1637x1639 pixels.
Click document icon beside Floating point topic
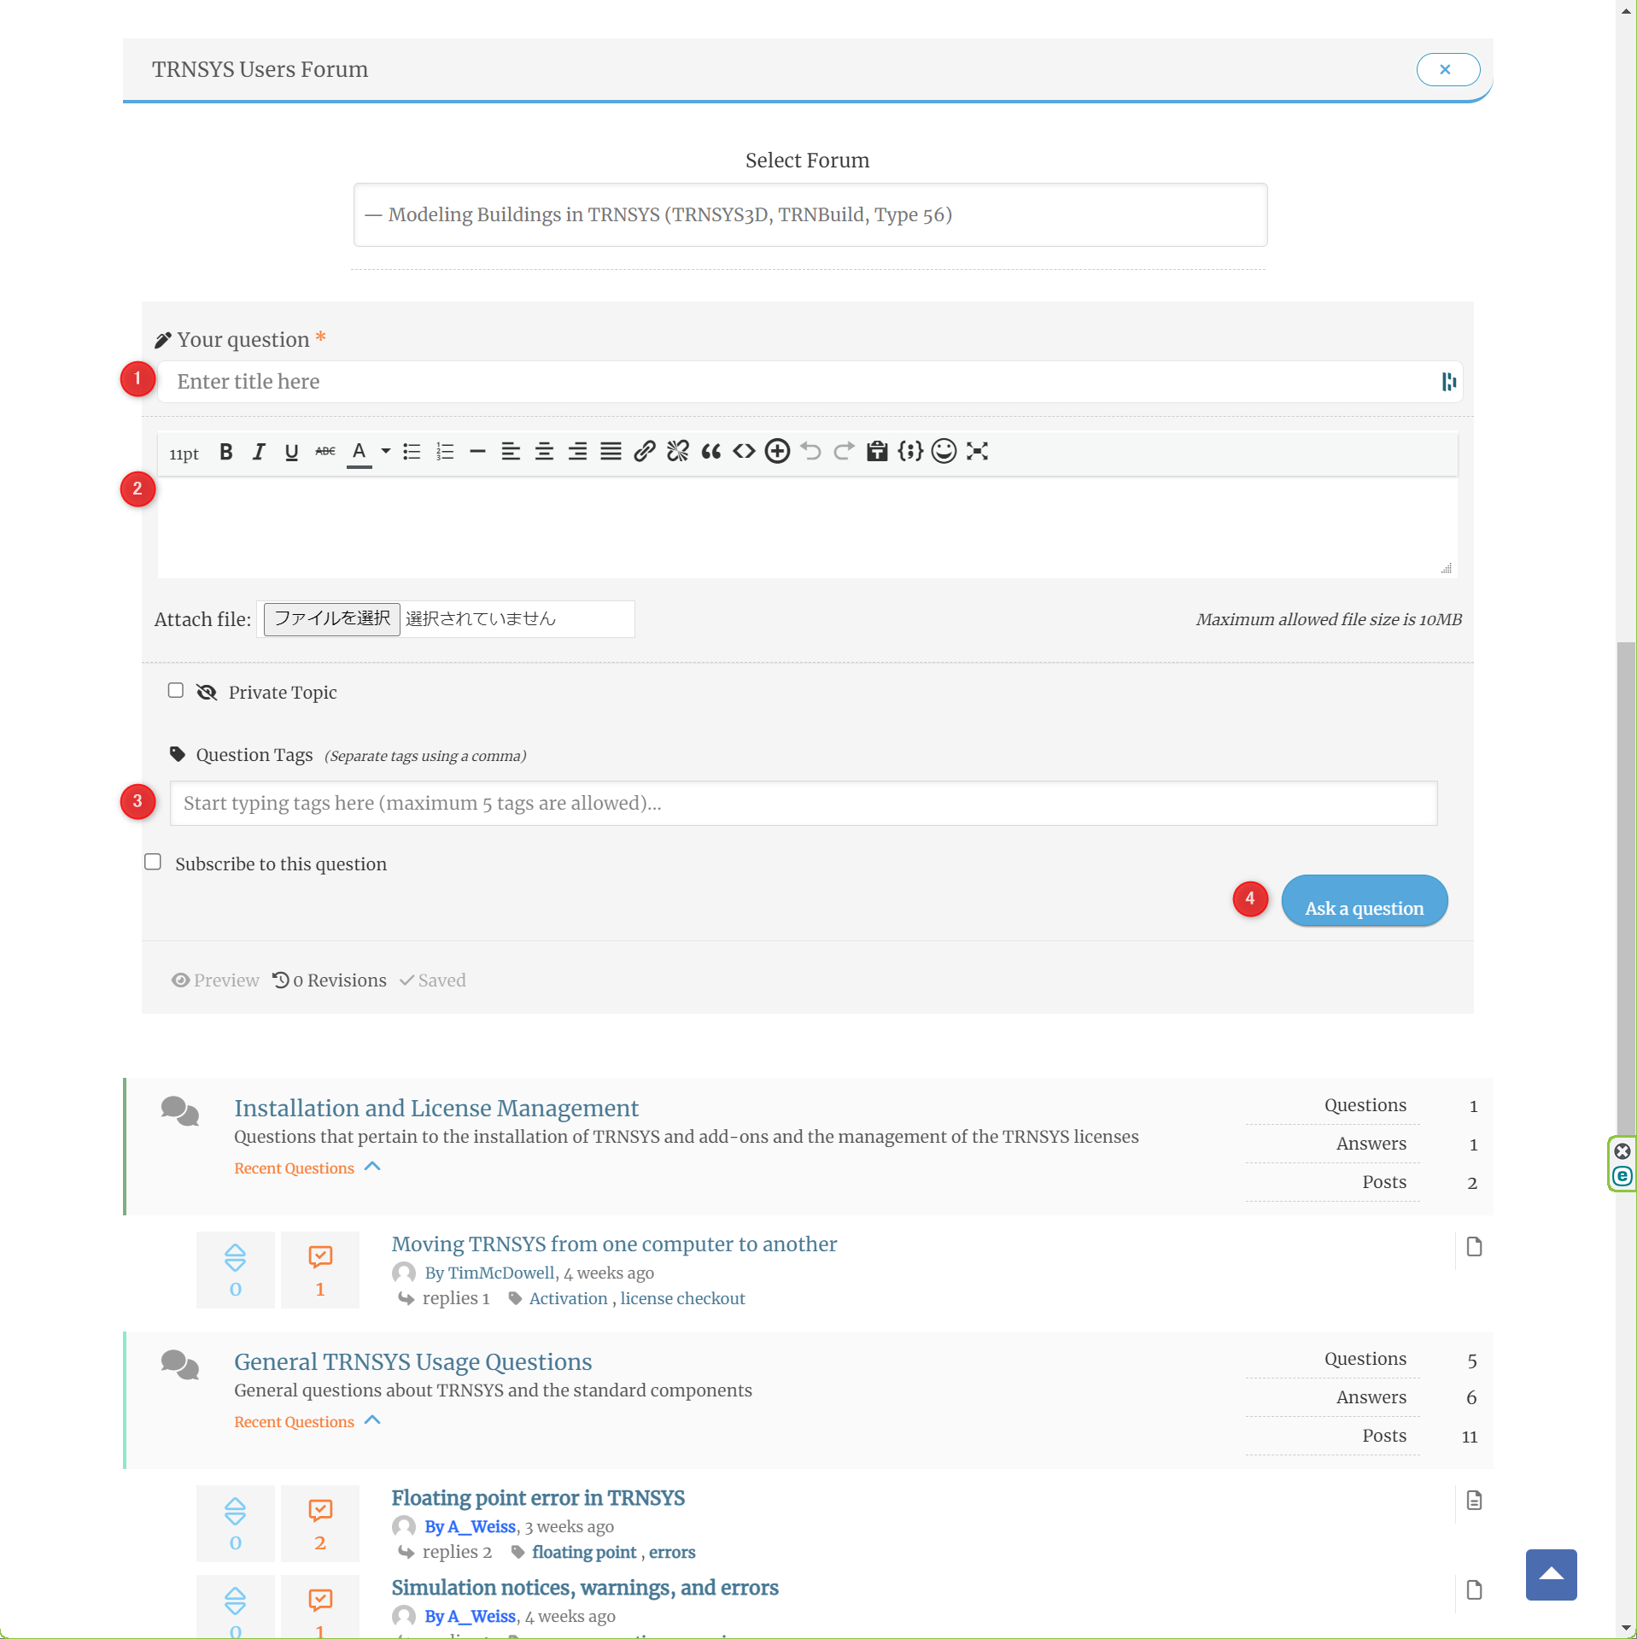pos(1474,1501)
